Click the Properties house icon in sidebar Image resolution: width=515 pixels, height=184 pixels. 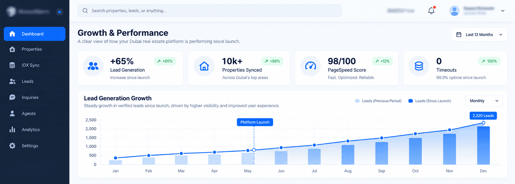point(12,49)
